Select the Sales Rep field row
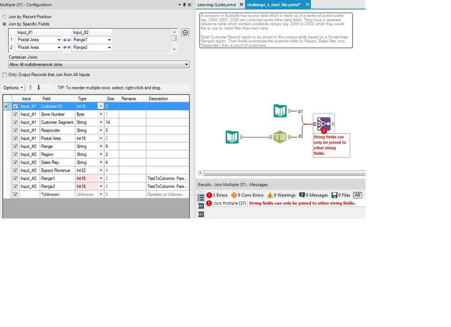451x327 pixels. click(x=96, y=162)
